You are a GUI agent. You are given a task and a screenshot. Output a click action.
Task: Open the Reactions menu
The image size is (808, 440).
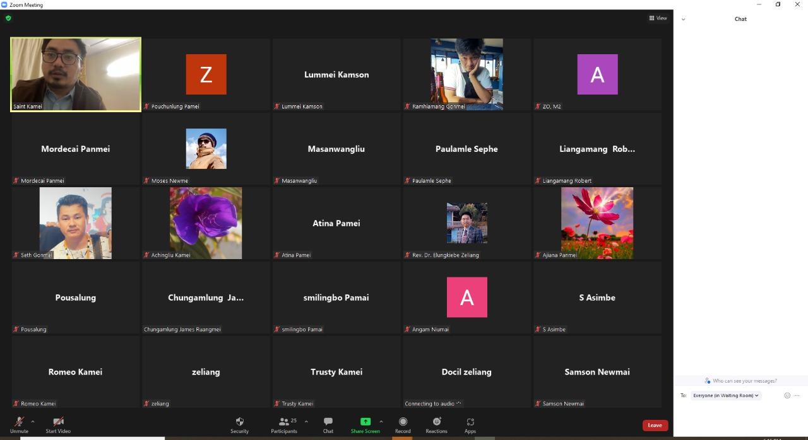(436, 424)
